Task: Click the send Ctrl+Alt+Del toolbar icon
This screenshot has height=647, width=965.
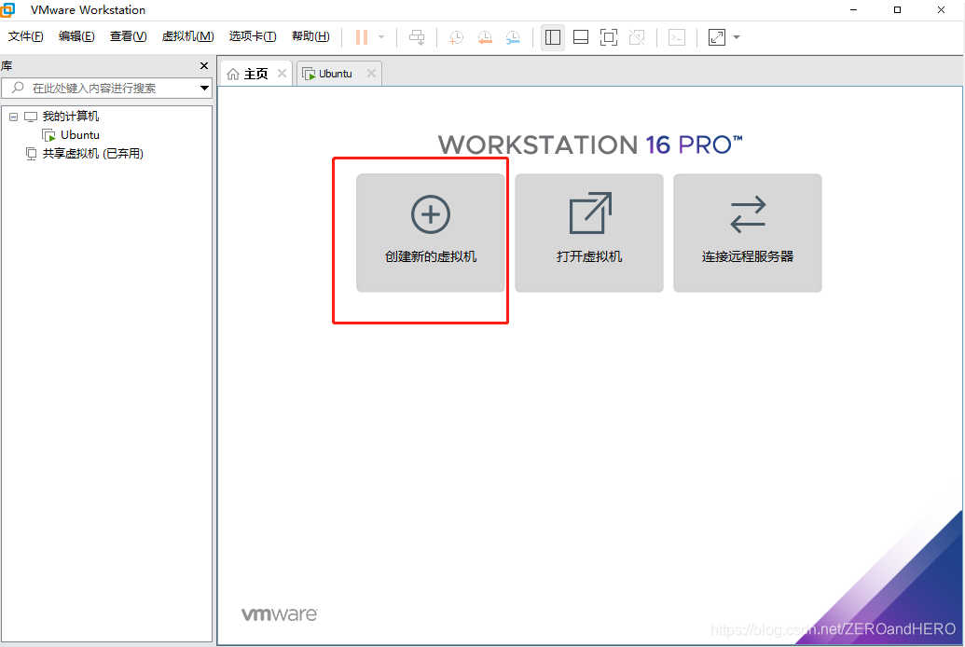Action: [417, 37]
